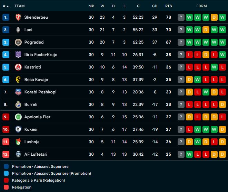The height and width of the screenshot is (192, 228).
Task: Click the Kastrioti red team logo
Action: click(x=18, y=67)
